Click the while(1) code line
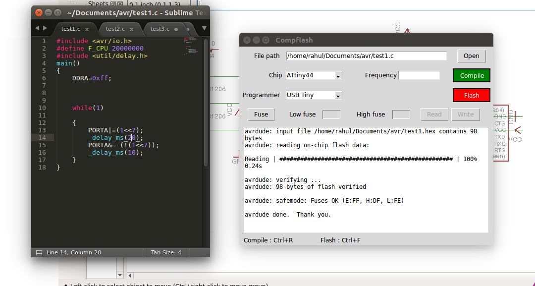535x286 pixels. [88, 108]
